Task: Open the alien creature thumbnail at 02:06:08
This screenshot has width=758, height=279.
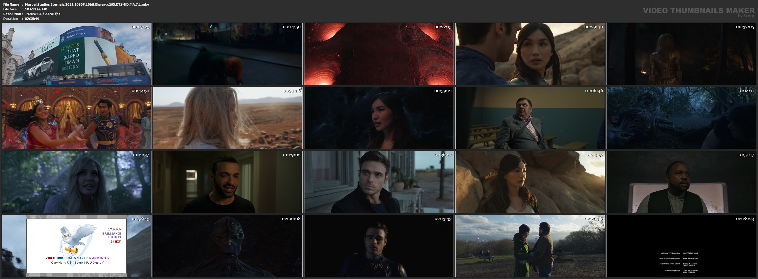Action: pos(228,246)
